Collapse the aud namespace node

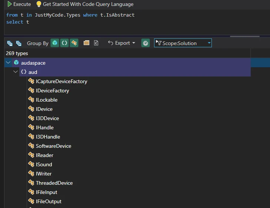[x=16, y=72]
